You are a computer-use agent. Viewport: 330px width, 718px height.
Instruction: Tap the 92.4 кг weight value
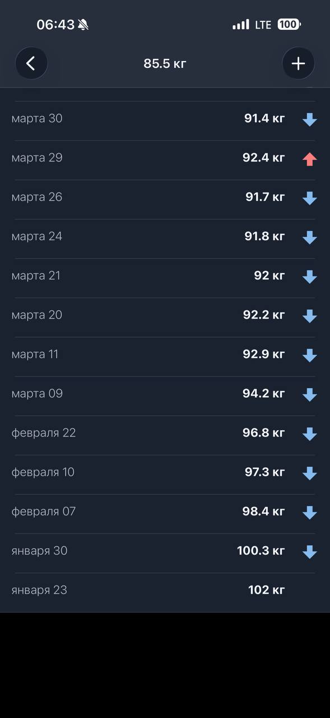coord(263,158)
